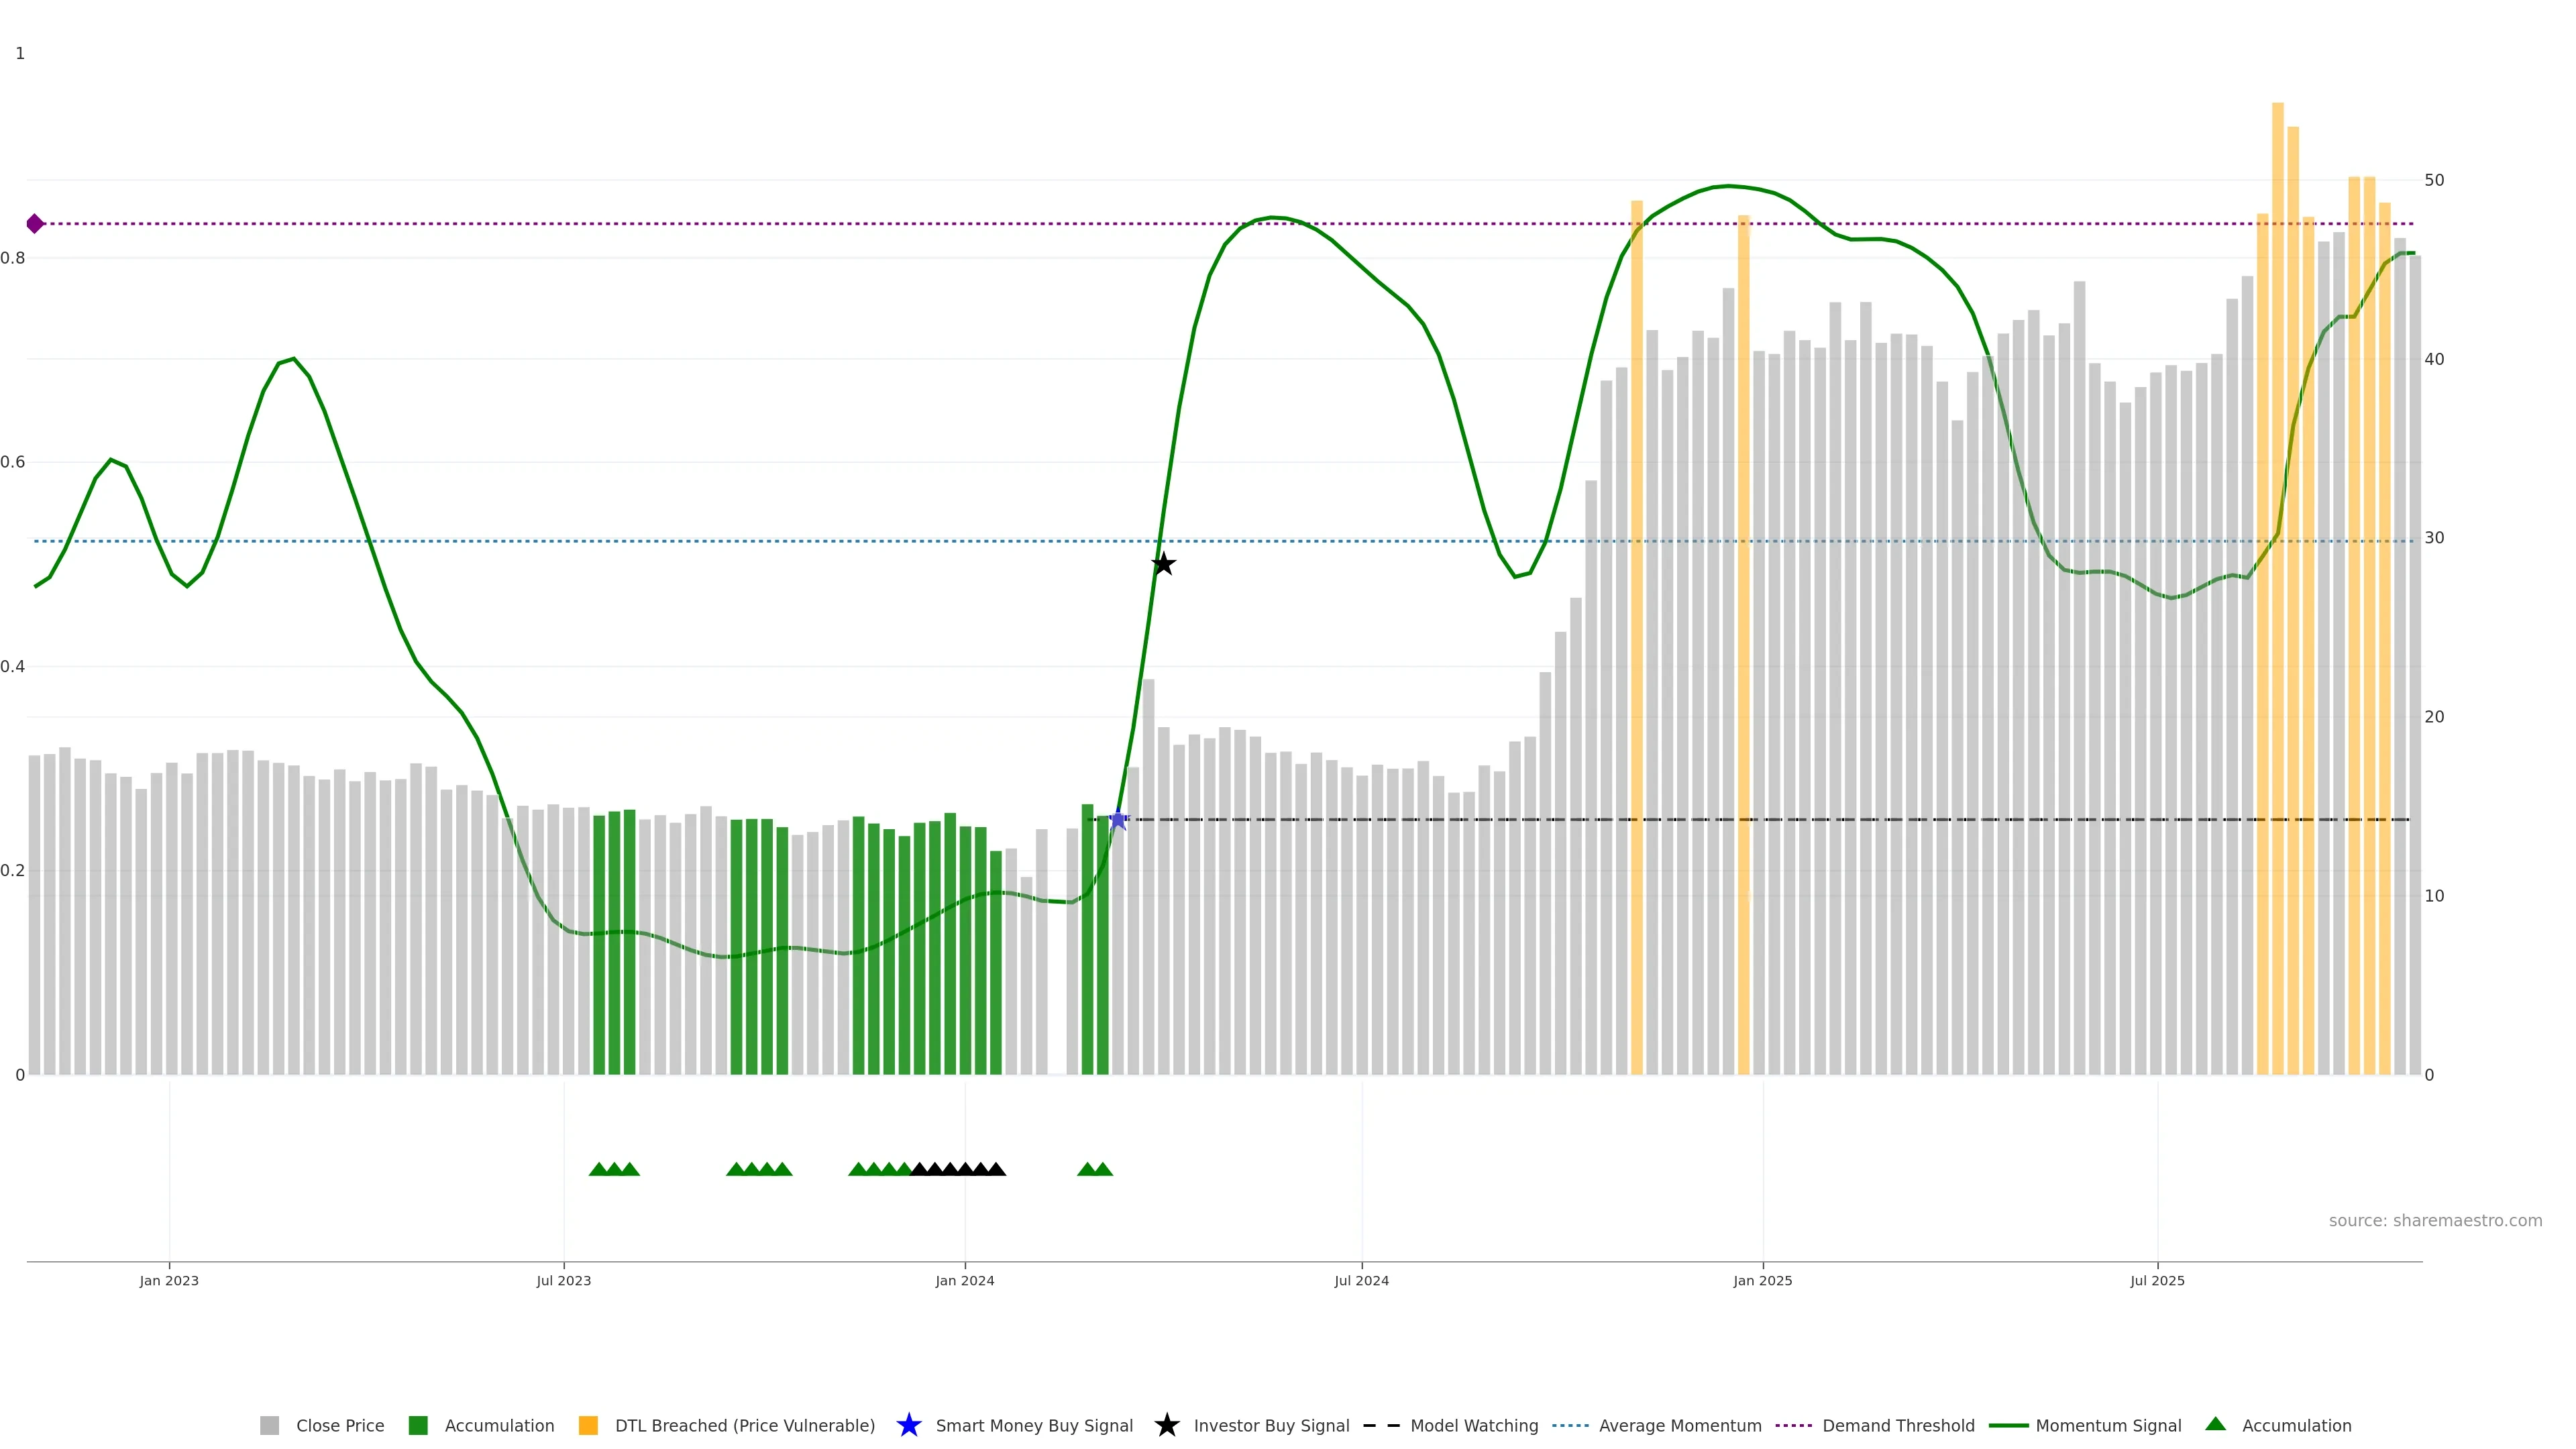Click the green Accumulation square legend swatch
Viewport: 2576px width, 1449px height.
(418, 1425)
